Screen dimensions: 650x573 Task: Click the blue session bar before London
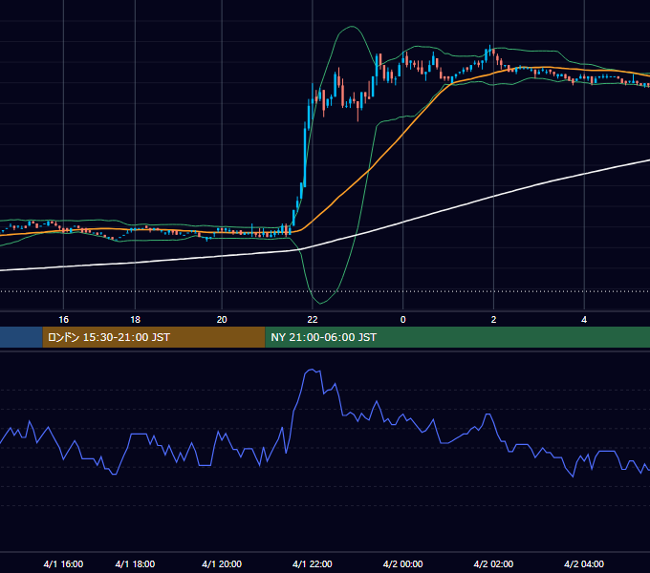[21, 337]
